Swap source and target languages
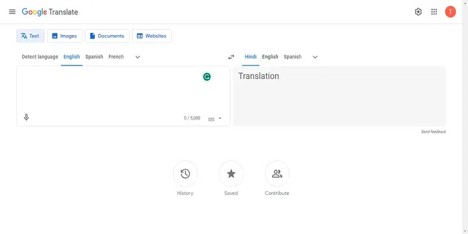This screenshot has height=234, width=468. click(231, 57)
